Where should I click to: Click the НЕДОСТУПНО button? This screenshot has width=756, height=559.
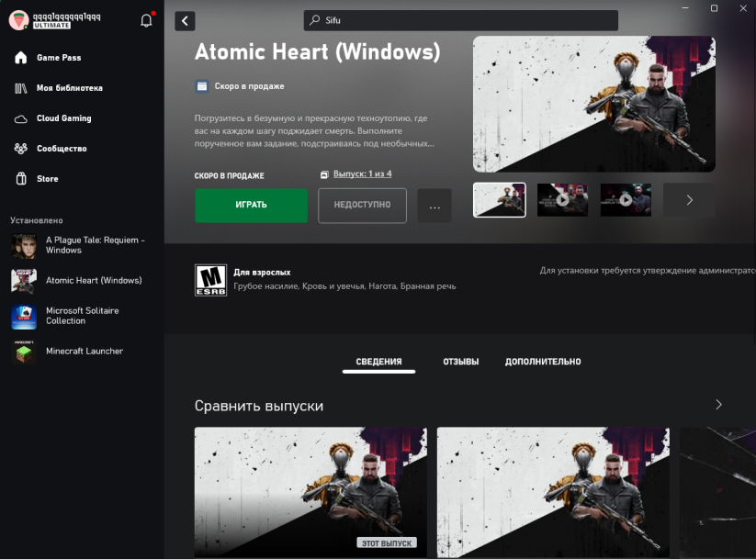pos(362,206)
